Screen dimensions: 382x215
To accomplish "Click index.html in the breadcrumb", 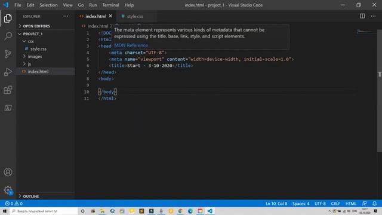I will [x=98, y=26].
